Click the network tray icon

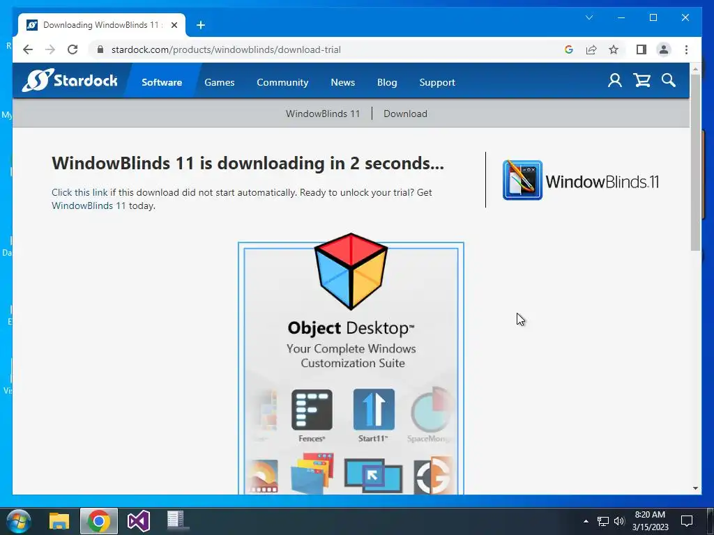point(603,521)
